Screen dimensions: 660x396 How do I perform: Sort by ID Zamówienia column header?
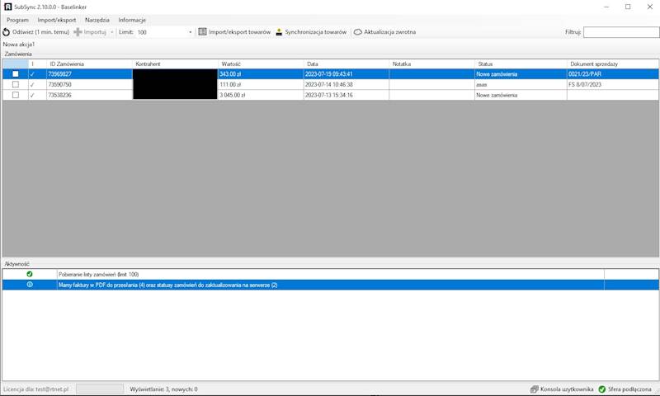click(x=89, y=64)
